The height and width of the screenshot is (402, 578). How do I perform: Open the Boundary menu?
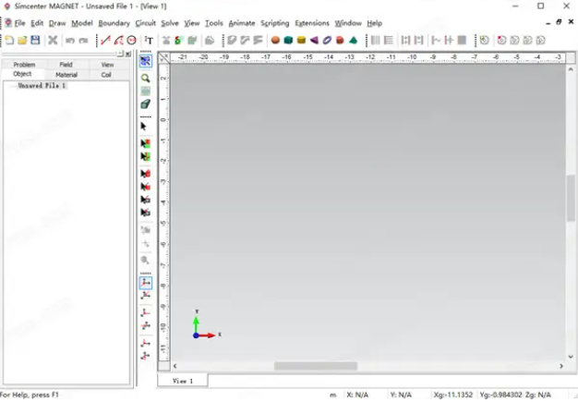pos(114,22)
